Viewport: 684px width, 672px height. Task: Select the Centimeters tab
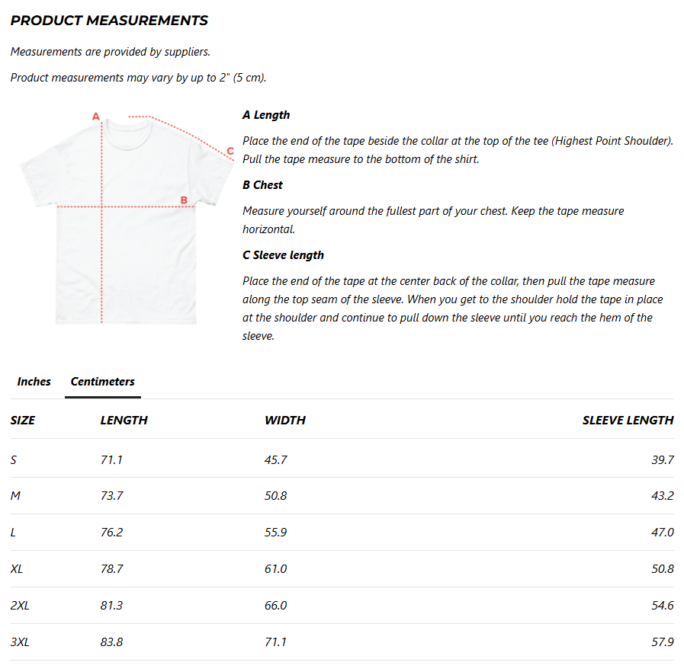coord(102,381)
